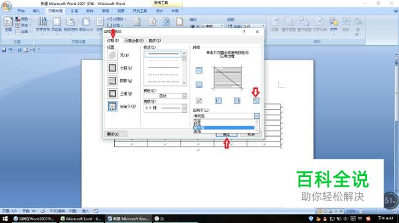399x223 pixels.
Task: Click dialog help question mark button
Action: pyautogui.click(x=244, y=32)
